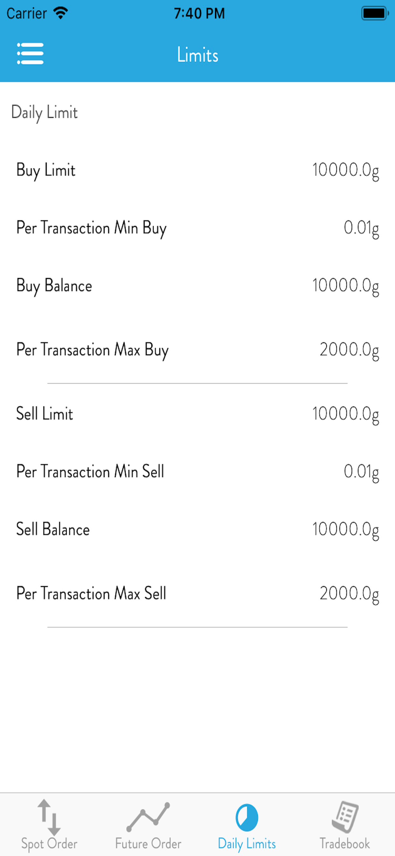Switch to Future Order tab label
This screenshot has width=395, height=856.
pyautogui.click(x=148, y=844)
